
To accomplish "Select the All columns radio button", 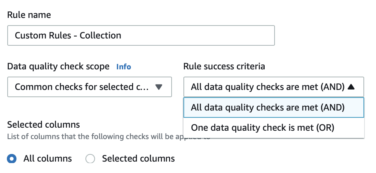I will point(12,159).
